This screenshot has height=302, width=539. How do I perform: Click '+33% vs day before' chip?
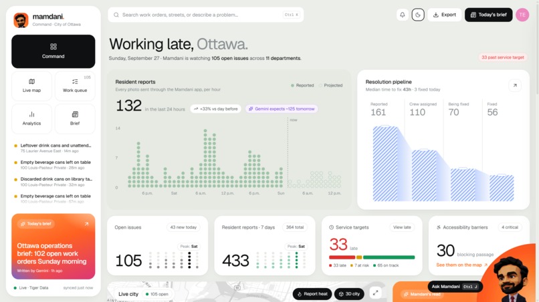pos(216,109)
